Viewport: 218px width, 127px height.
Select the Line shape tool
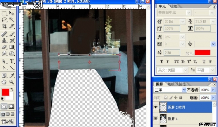[x=12, y=68]
